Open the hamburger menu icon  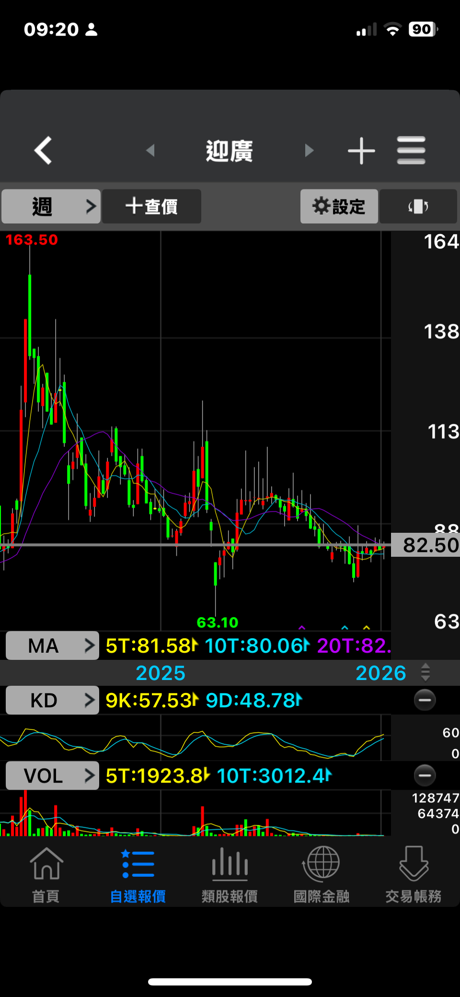tap(411, 151)
